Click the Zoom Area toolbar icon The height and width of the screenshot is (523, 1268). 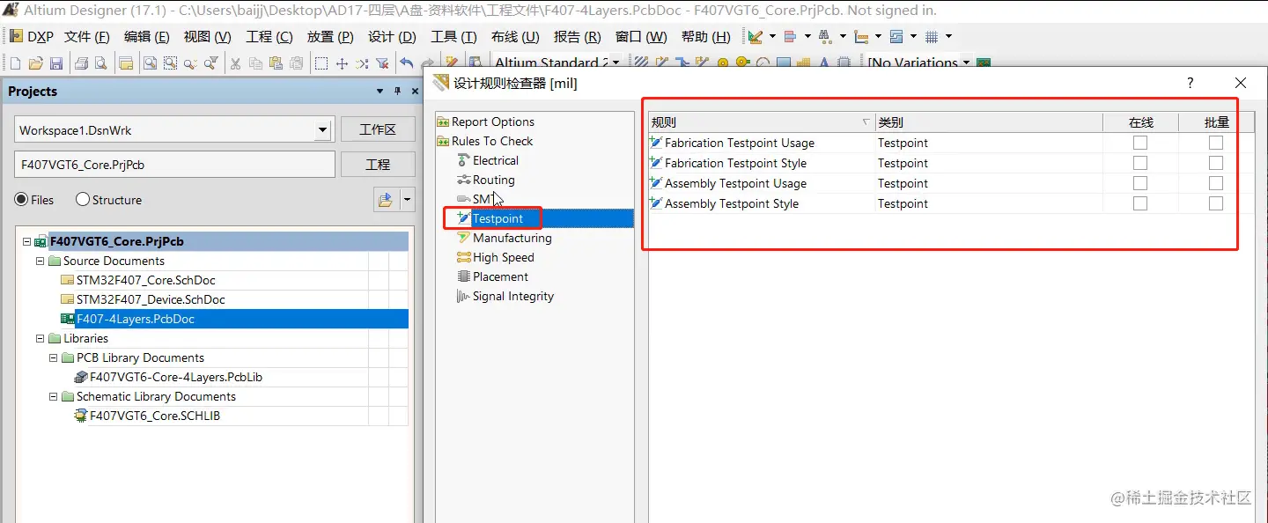[170, 63]
